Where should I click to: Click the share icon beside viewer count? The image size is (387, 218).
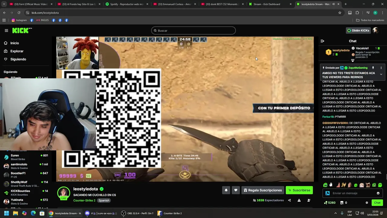[x=289, y=200]
